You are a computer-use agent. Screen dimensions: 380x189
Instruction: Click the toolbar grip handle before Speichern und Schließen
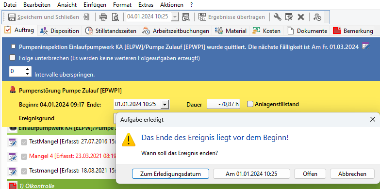4,17
